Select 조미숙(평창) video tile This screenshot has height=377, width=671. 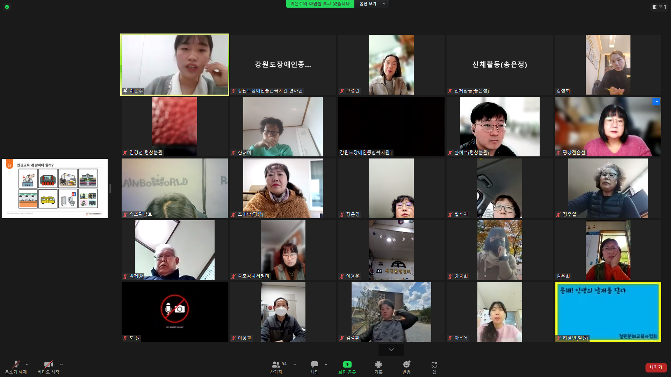pyautogui.click(x=283, y=188)
